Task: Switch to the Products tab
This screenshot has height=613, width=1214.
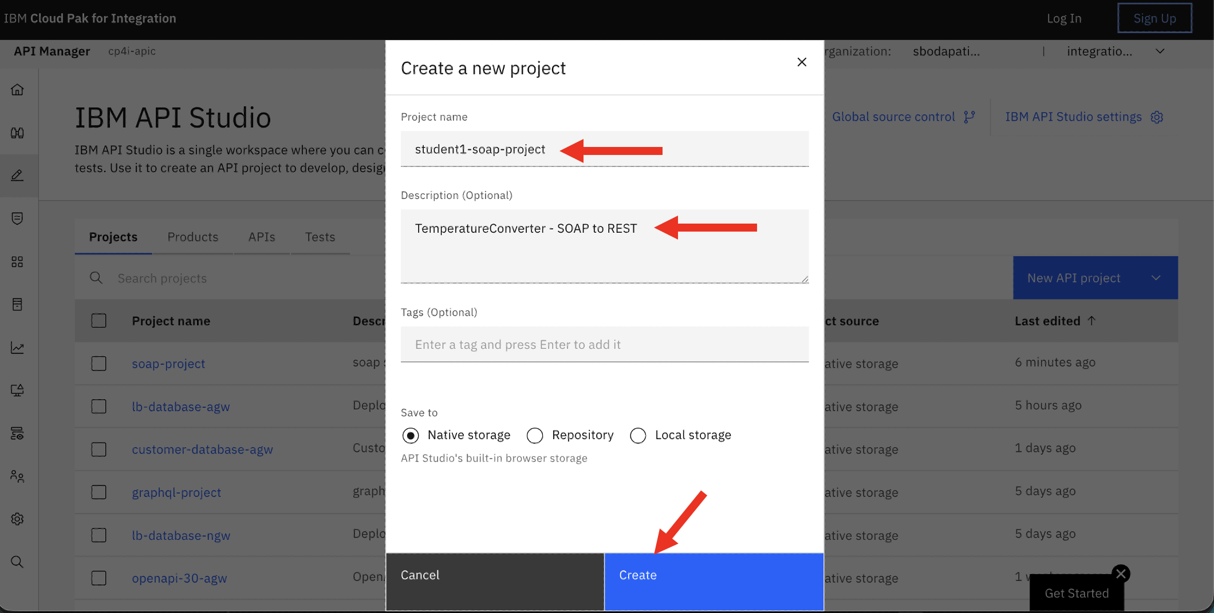Action: [x=193, y=237]
